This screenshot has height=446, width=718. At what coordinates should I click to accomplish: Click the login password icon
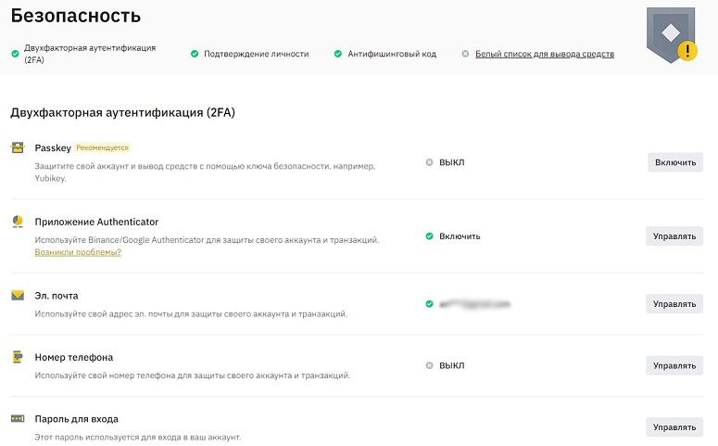(x=18, y=418)
